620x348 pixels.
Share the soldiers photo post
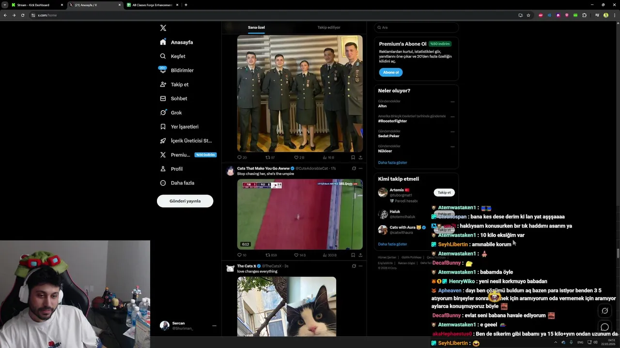click(360, 158)
